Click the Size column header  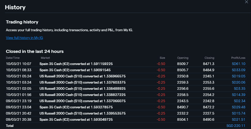[x=162, y=58]
